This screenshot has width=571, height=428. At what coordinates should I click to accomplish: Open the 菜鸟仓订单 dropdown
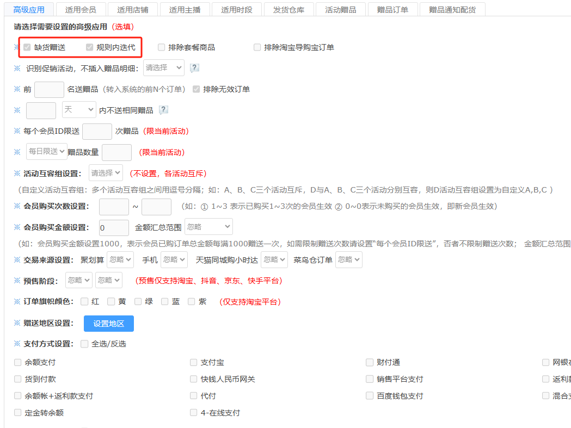coord(348,260)
